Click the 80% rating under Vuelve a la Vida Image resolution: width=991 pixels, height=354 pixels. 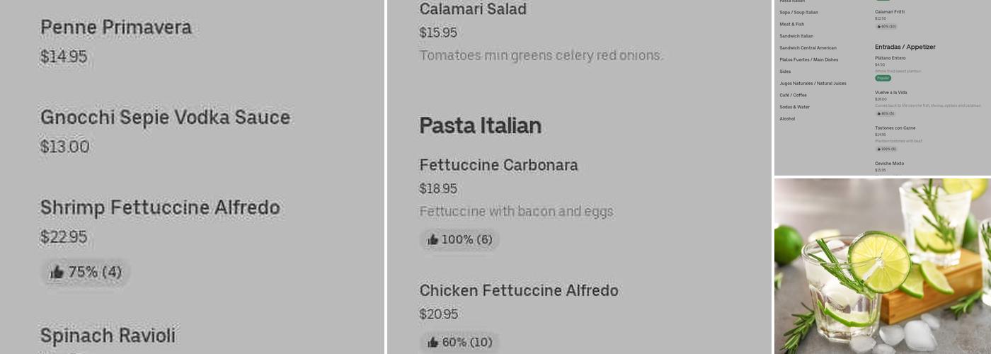(886, 113)
